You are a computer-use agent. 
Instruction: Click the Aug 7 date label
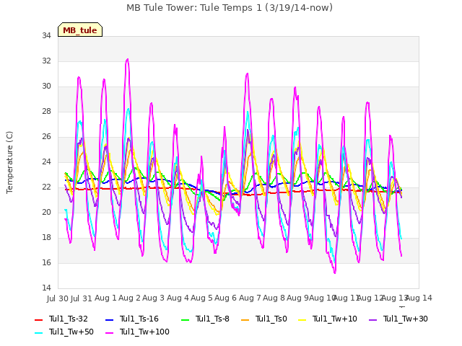point(250,298)
